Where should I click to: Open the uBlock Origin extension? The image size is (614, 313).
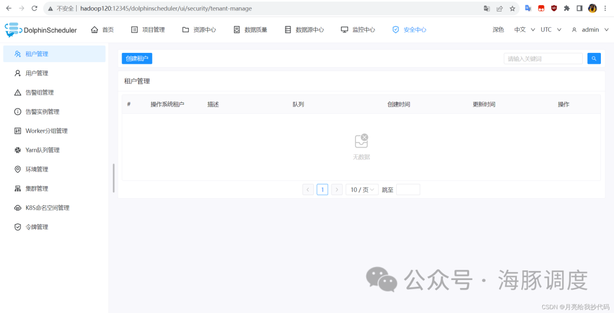pos(554,8)
